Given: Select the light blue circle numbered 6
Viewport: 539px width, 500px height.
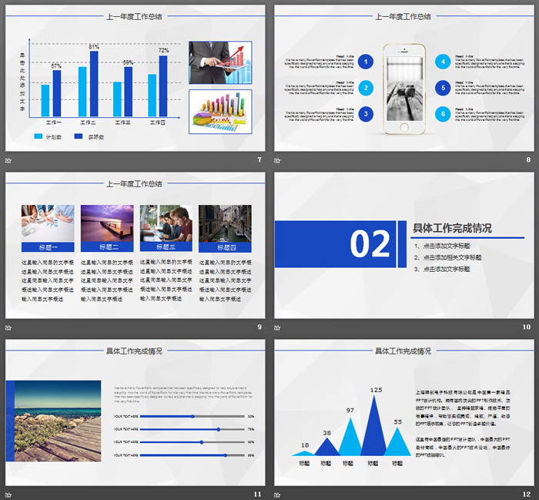Looking at the screenshot, I should click(x=443, y=114).
